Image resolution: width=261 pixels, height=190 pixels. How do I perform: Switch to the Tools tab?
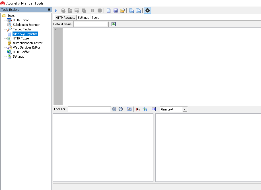pos(95,18)
